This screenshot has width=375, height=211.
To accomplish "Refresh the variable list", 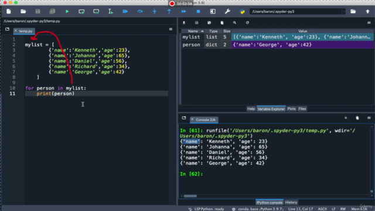I will click(247, 23).
